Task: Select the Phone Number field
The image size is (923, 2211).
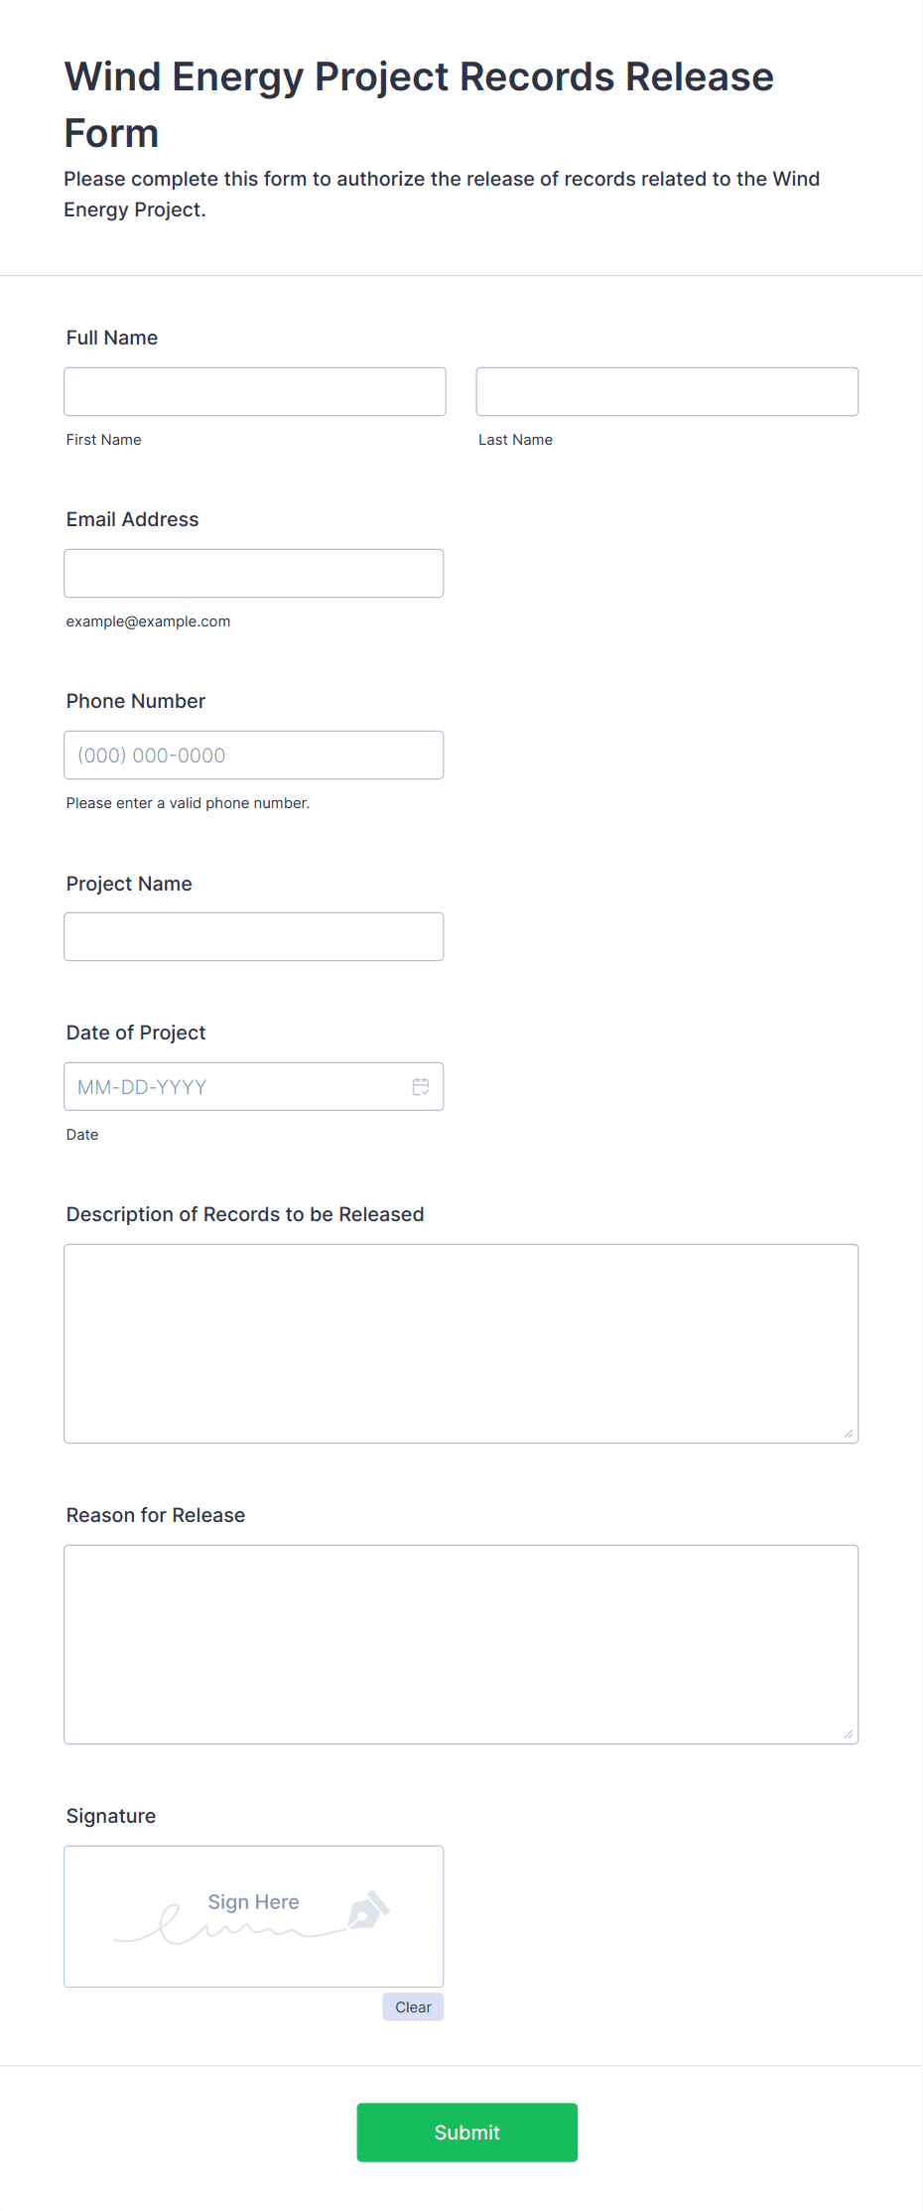Action: pyautogui.click(x=254, y=755)
